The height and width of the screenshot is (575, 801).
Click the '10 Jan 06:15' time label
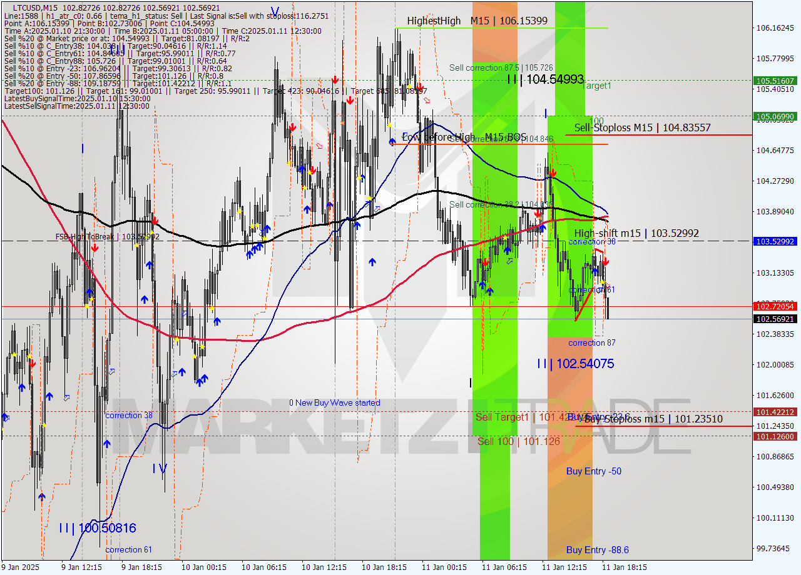coord(263,567)
